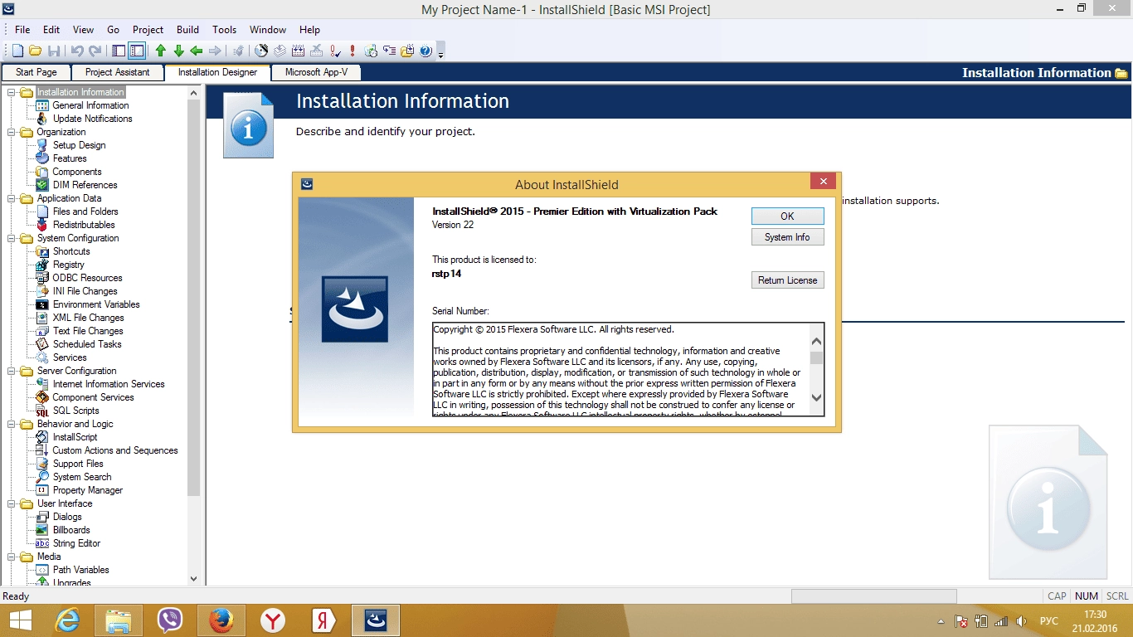The image size is (1133, 637).
Task: Click the license text scroll up arrow
Action: [x=816, y=341]
